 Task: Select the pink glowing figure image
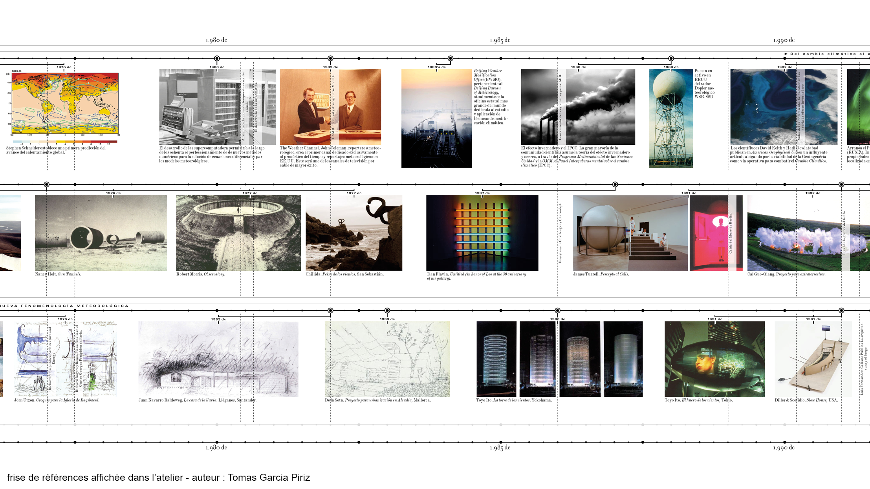(x=716, y=233)
